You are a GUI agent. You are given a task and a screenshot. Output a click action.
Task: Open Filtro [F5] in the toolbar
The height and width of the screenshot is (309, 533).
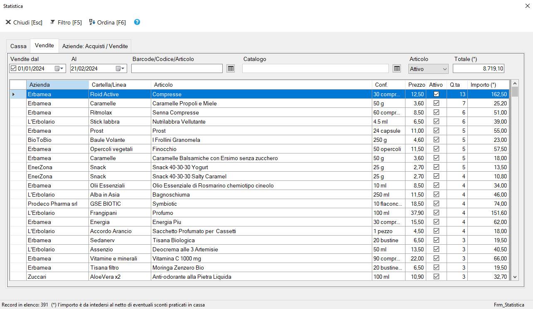66,22
